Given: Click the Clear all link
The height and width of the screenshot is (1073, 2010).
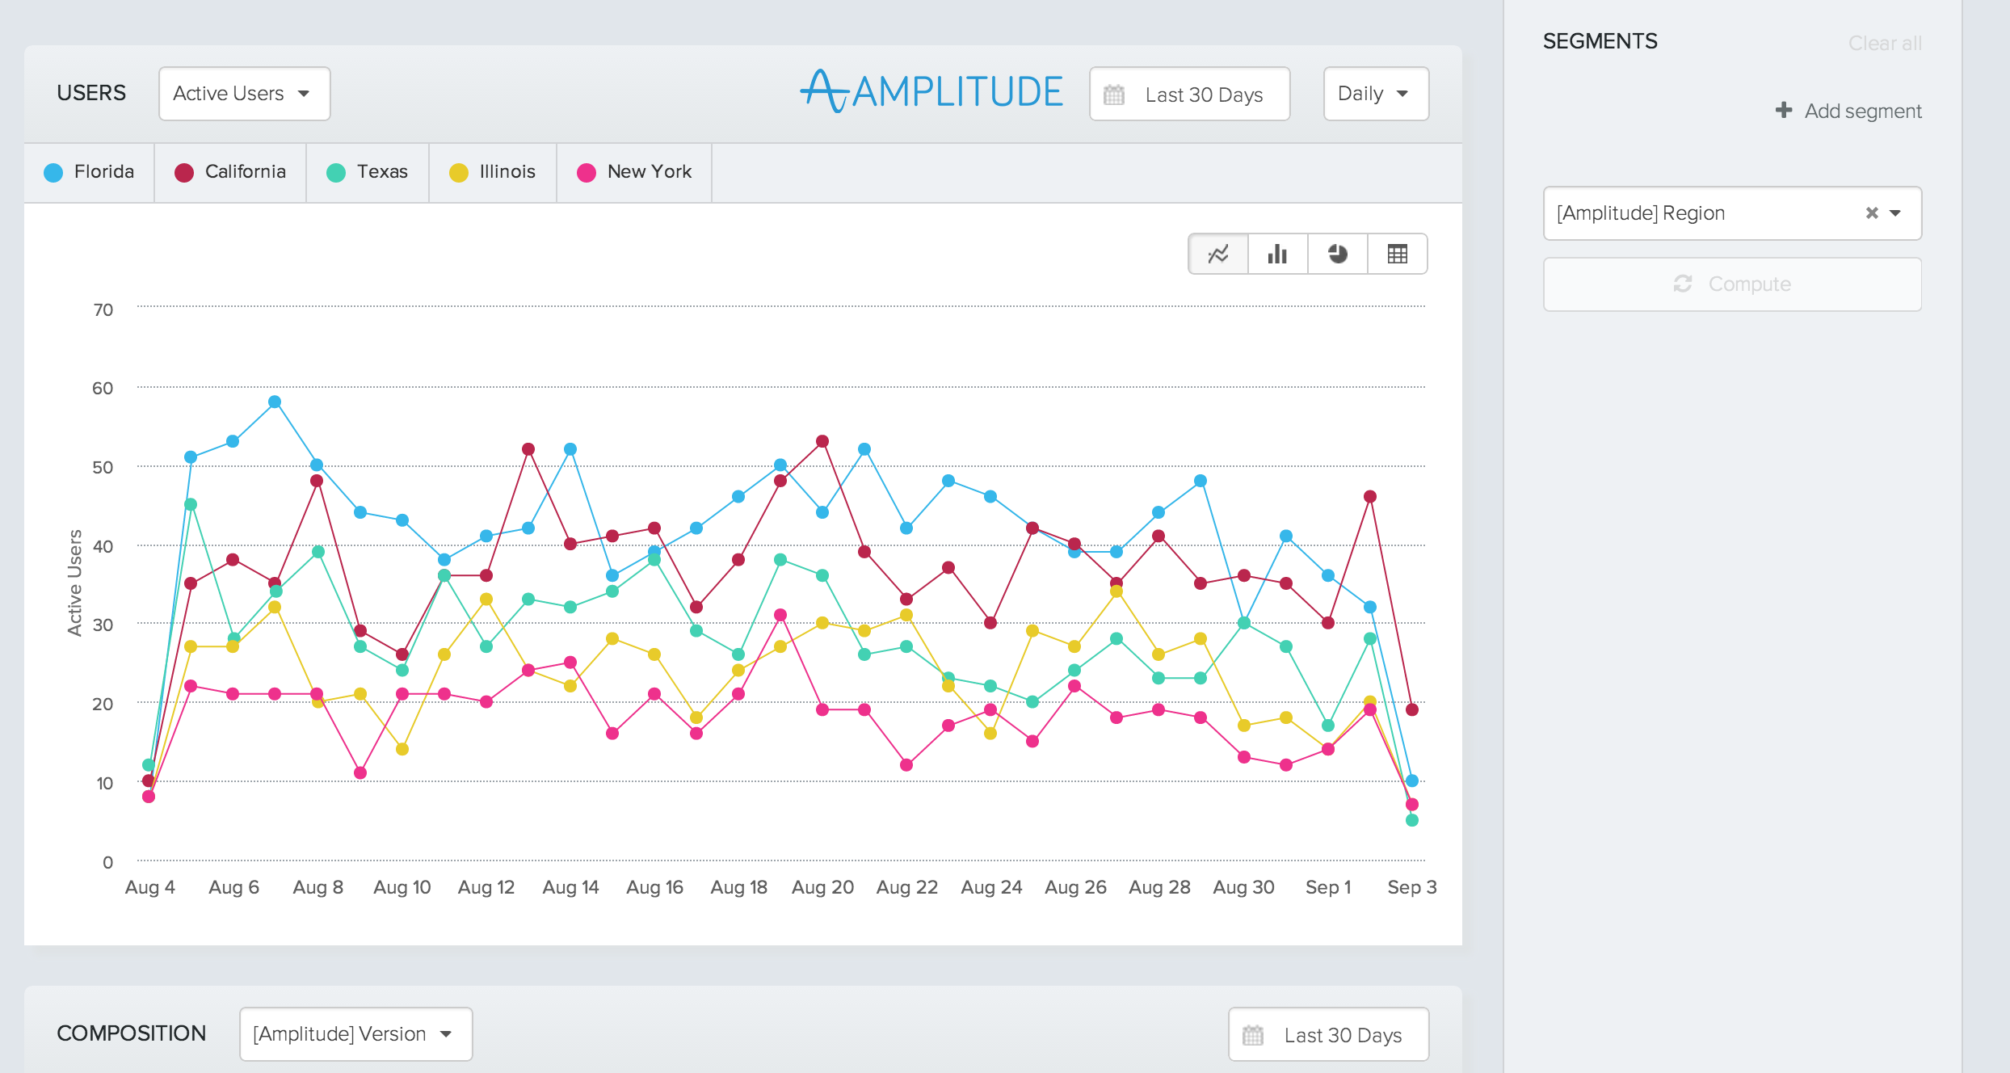Looking at the screenshot, I should 1885,43.
